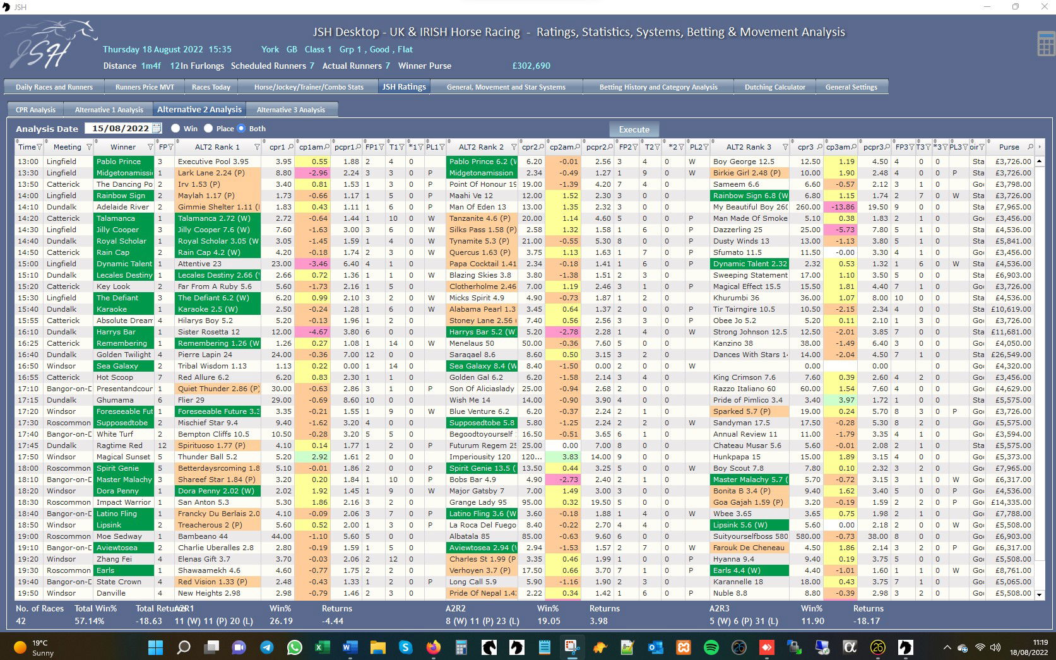Open PL2 column filter dropdown
This screenshot has height=660, width=1056.
click(706, 147)
